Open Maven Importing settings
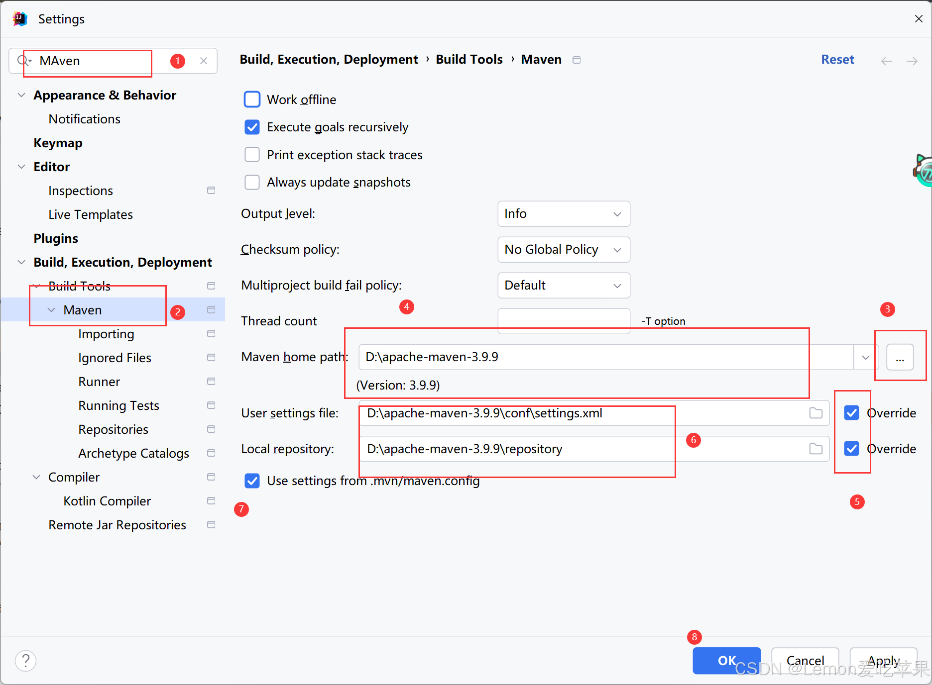Image resolution: width=932 pixels, height=685 pixels. 106,334
